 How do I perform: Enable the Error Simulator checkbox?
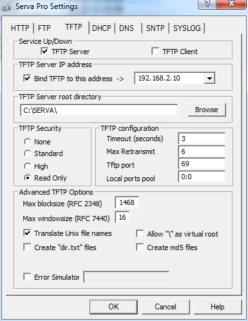pos(27,277)
